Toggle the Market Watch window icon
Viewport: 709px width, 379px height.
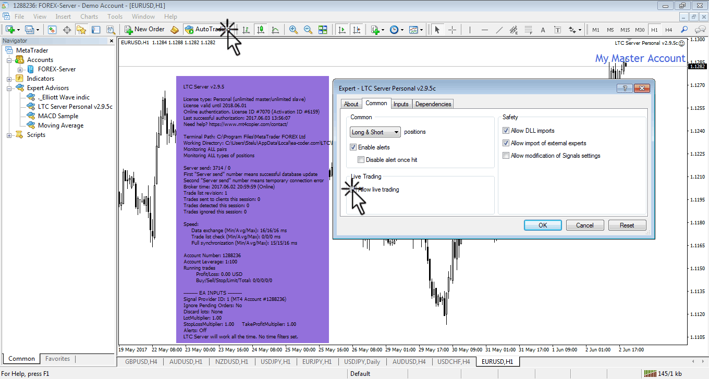(52, 30)
